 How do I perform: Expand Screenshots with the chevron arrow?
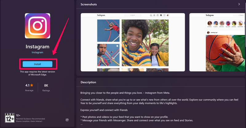click(239, 4)
